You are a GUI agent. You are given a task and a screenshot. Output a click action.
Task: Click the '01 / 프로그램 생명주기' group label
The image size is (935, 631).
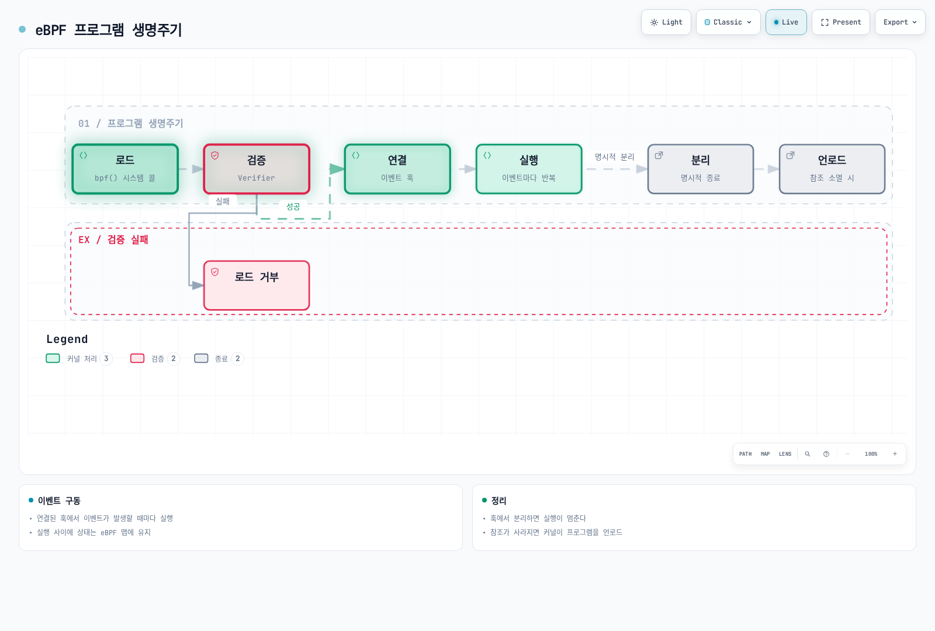pos(131,123)
